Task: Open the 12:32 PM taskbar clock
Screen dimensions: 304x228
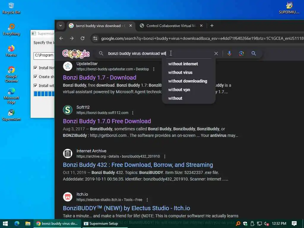Action: 279,224
